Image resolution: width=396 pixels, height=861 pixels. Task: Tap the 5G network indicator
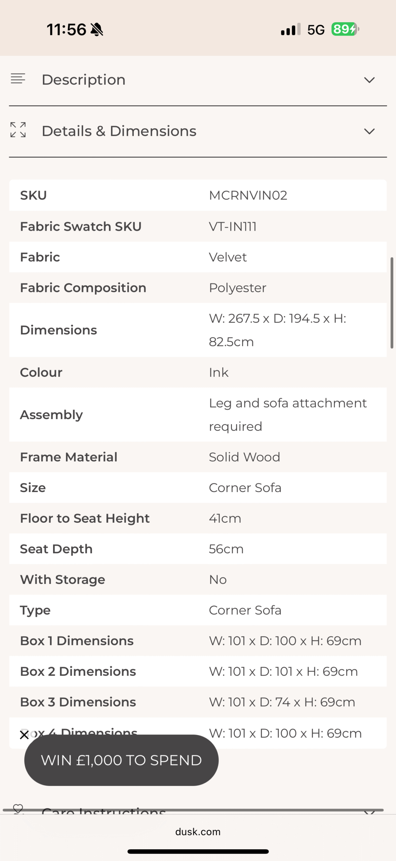316,30
